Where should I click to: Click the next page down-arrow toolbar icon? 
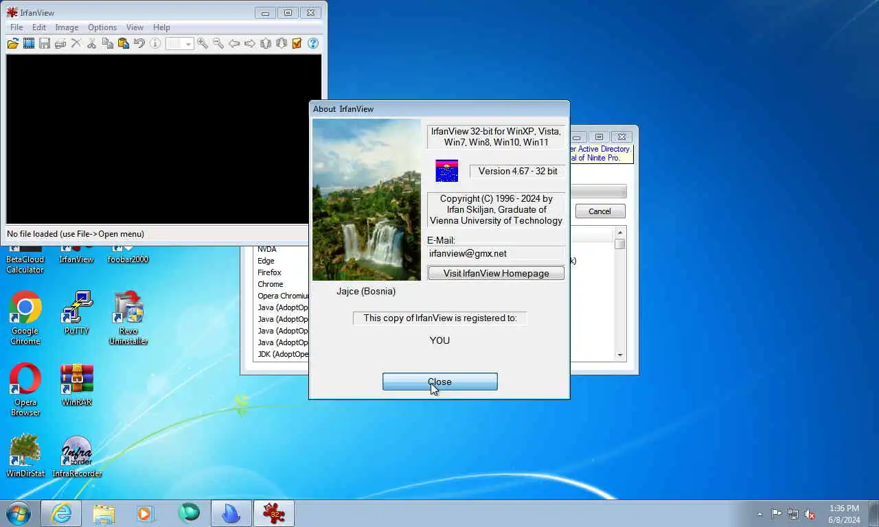282,43
